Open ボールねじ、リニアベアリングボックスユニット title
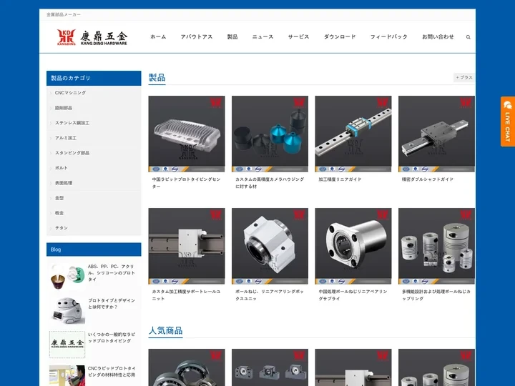Image resolution: width=515 pixels, height=386 pixels. click(270, 295)
